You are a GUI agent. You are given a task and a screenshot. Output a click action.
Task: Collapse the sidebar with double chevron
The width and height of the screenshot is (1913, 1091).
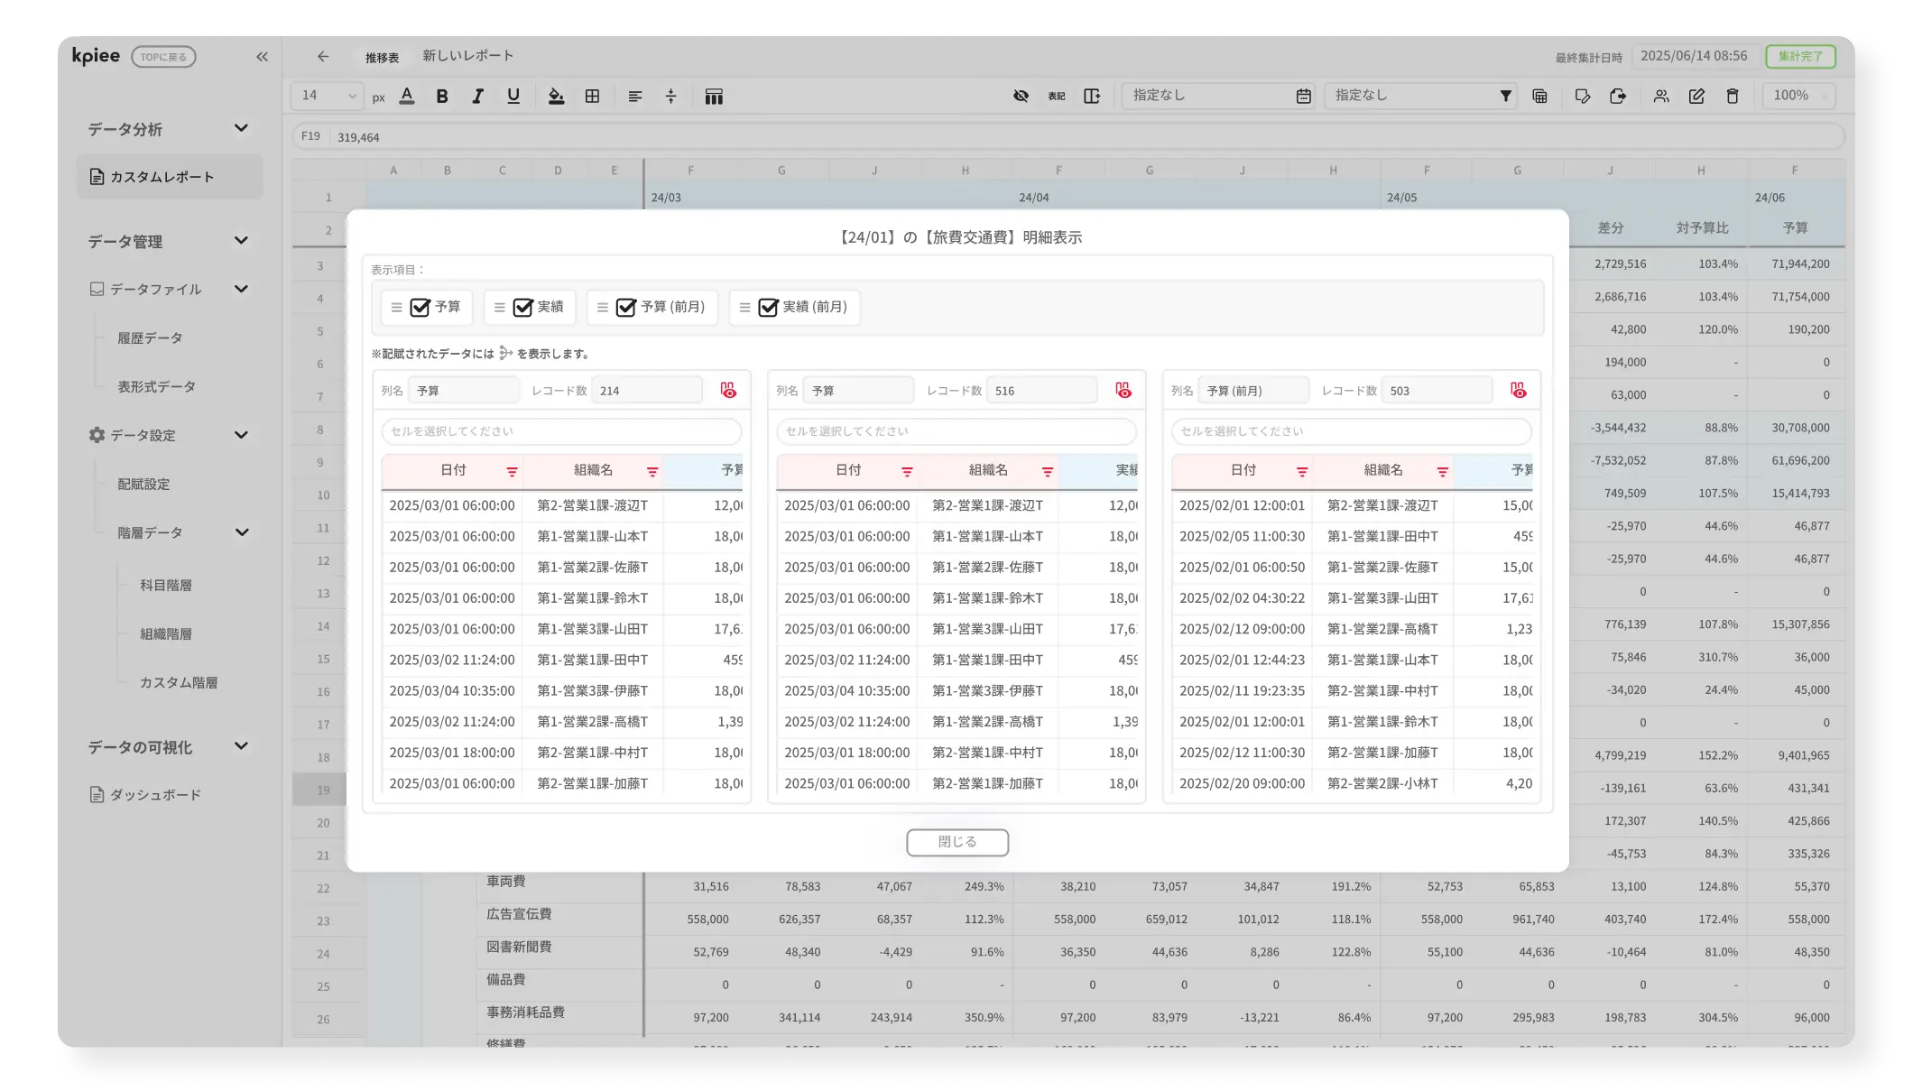(x=262, y=57)
